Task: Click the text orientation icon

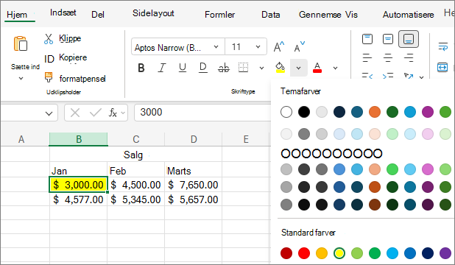Action: 409,76
